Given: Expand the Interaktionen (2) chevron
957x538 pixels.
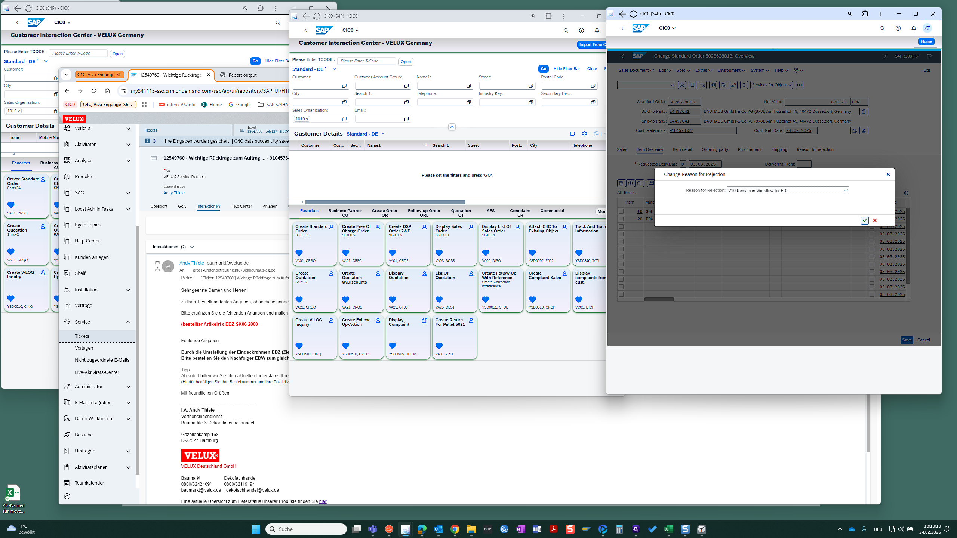Looking at the screenshot, I should (192, 247).
